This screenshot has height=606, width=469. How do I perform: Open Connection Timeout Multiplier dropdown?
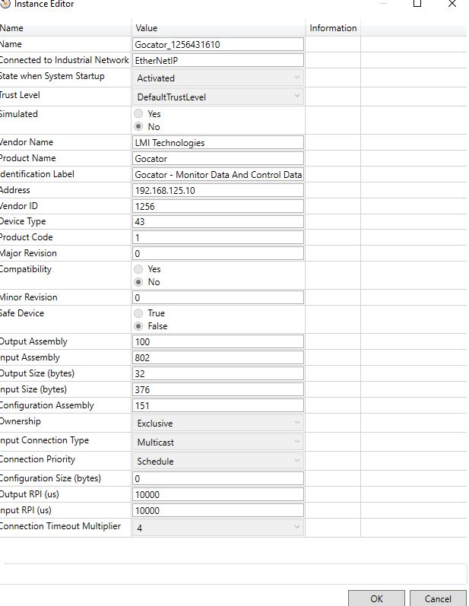tap(218, 527)
